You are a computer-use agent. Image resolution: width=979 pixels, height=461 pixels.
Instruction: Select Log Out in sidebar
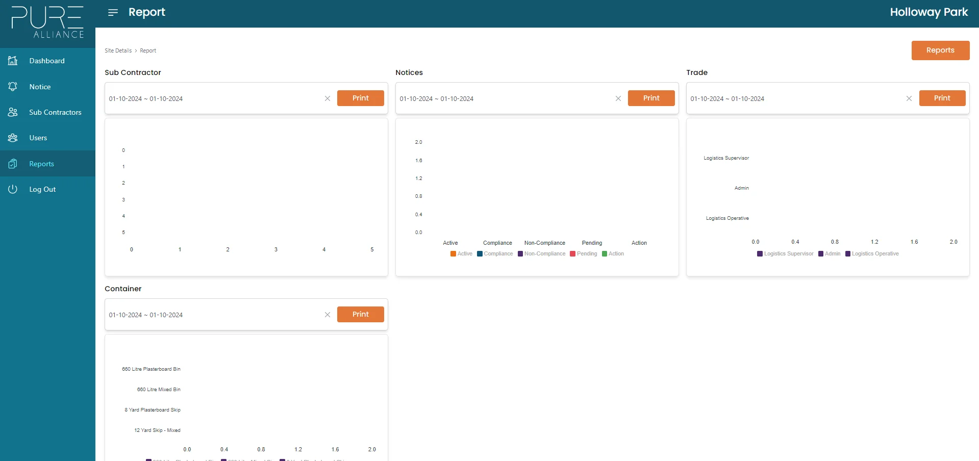47,189
